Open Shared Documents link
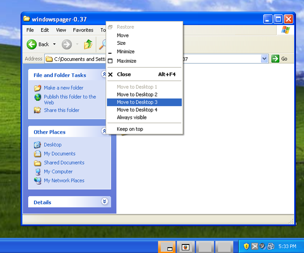 (64, 163)
